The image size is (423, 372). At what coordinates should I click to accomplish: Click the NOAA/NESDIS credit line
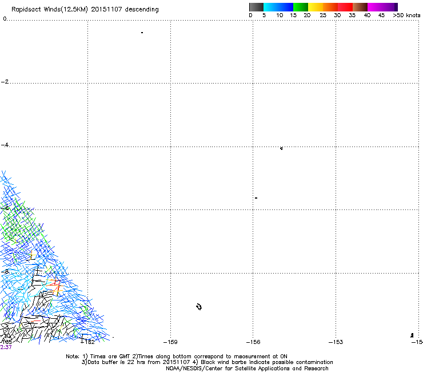click(x=247, y=369)
